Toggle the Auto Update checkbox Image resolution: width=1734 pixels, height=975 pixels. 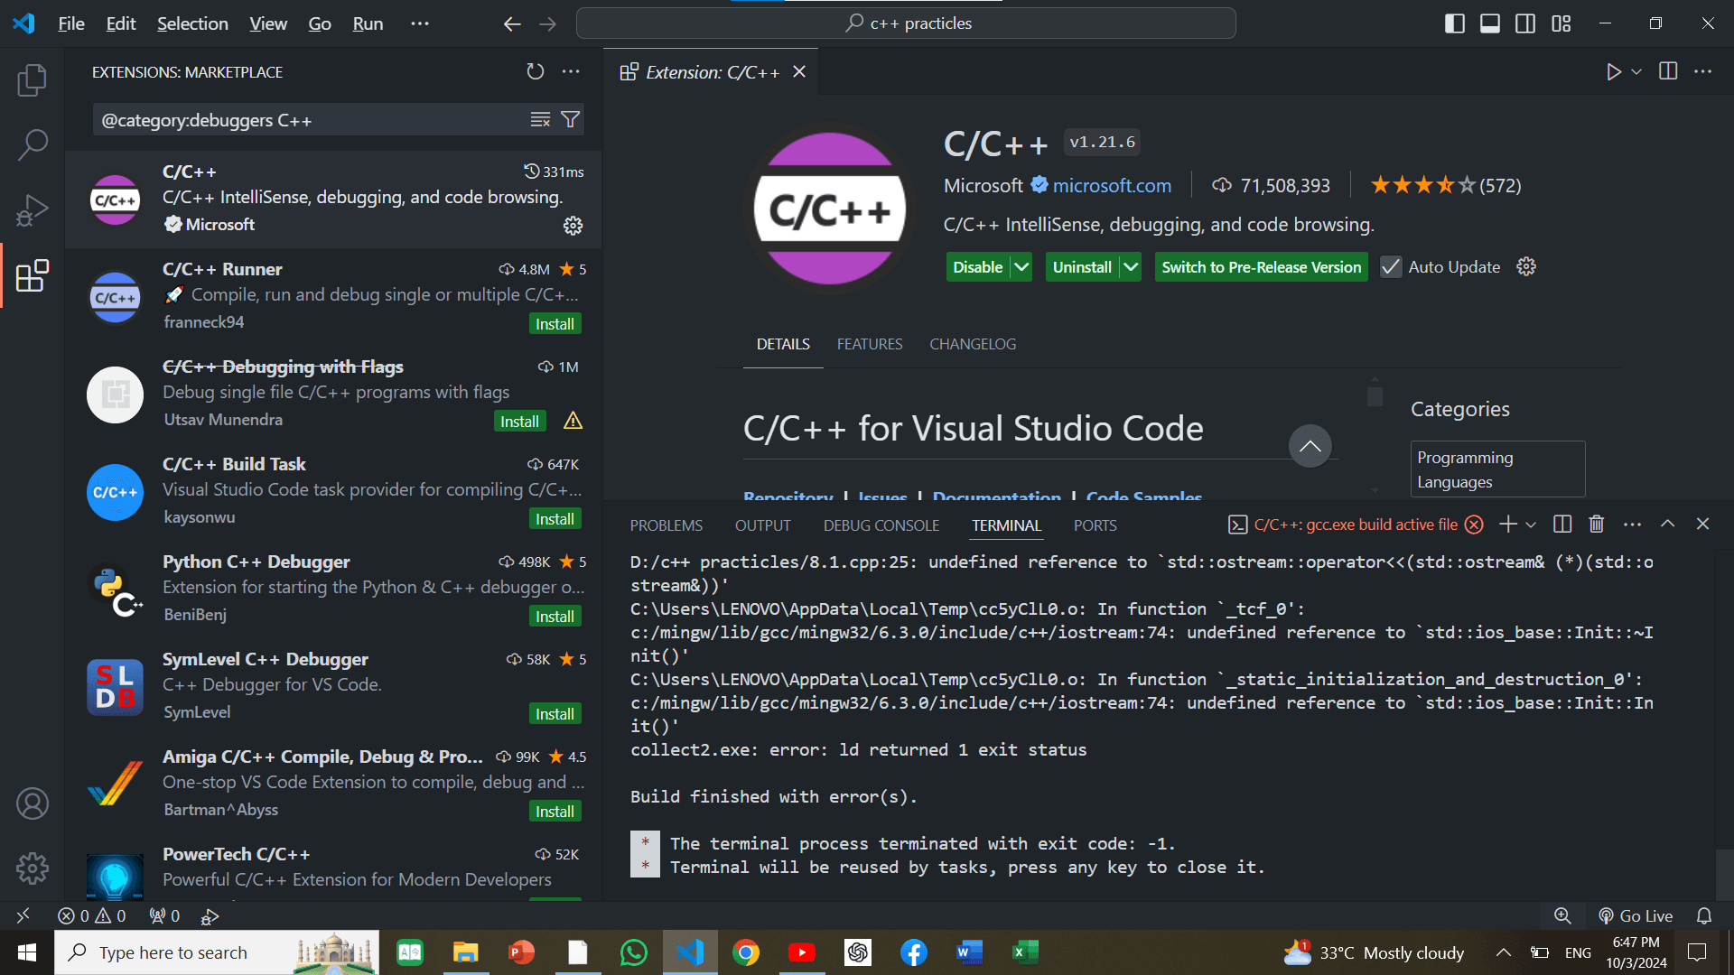click(x=1391, y=267)
